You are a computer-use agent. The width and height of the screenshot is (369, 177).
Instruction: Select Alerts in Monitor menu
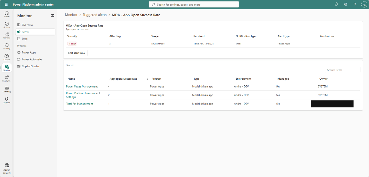click(35, 31)
